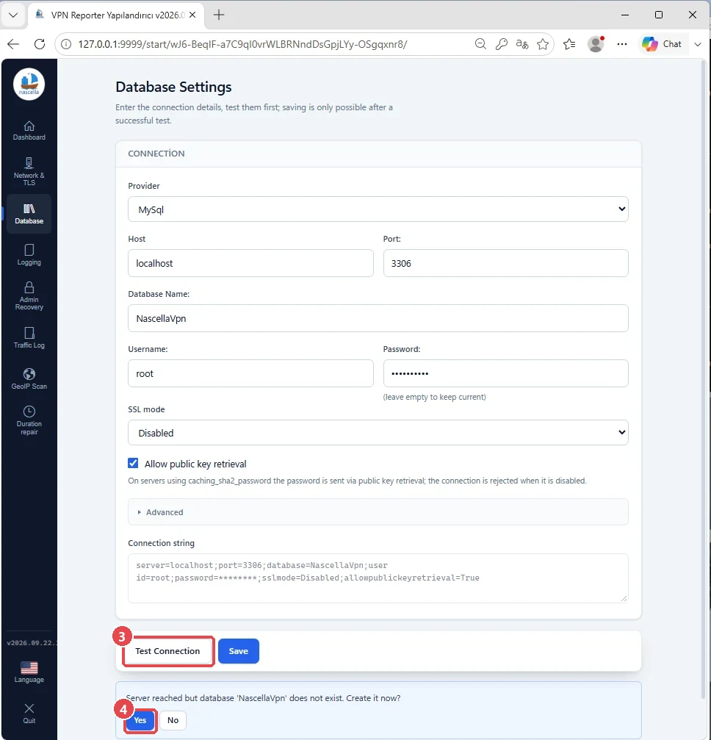Viewport: 711px width, 740px height.
Task: Open the Dashboard sidebar page
Action: tap(29, 131)
